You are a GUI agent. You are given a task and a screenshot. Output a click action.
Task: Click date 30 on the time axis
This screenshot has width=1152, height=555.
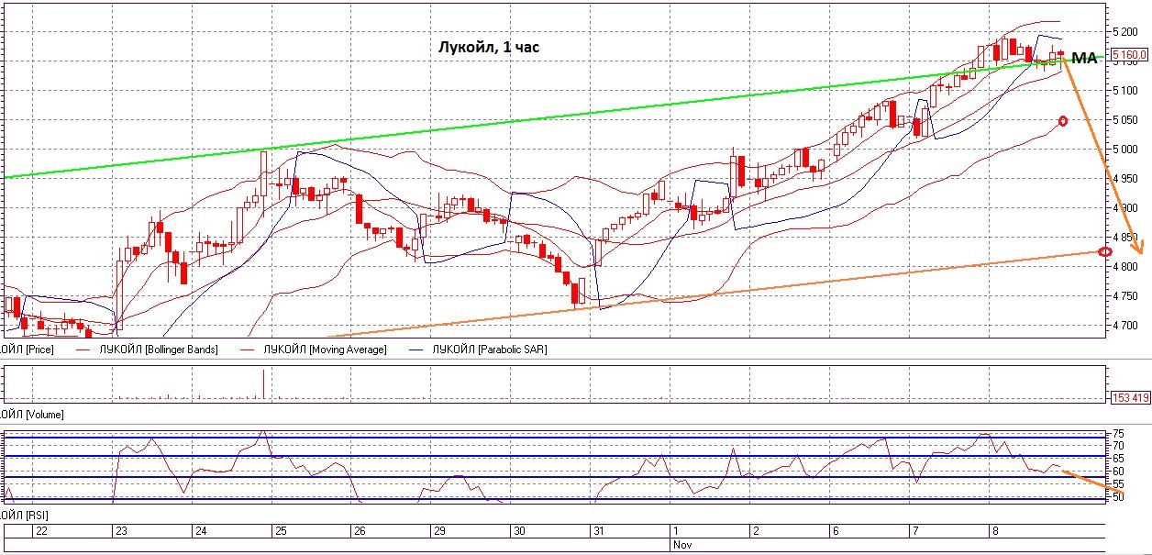(519, 531)
